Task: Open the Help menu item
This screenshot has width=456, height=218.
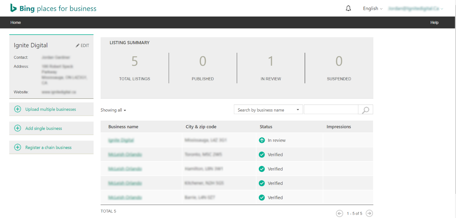Action: tap(435, 23)
